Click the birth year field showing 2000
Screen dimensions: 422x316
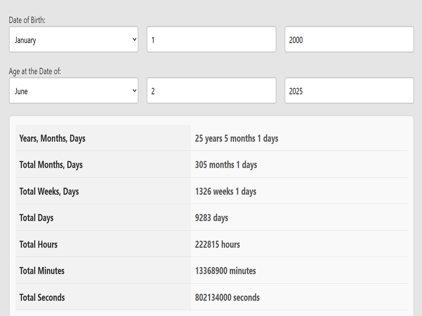coord(349,40)
